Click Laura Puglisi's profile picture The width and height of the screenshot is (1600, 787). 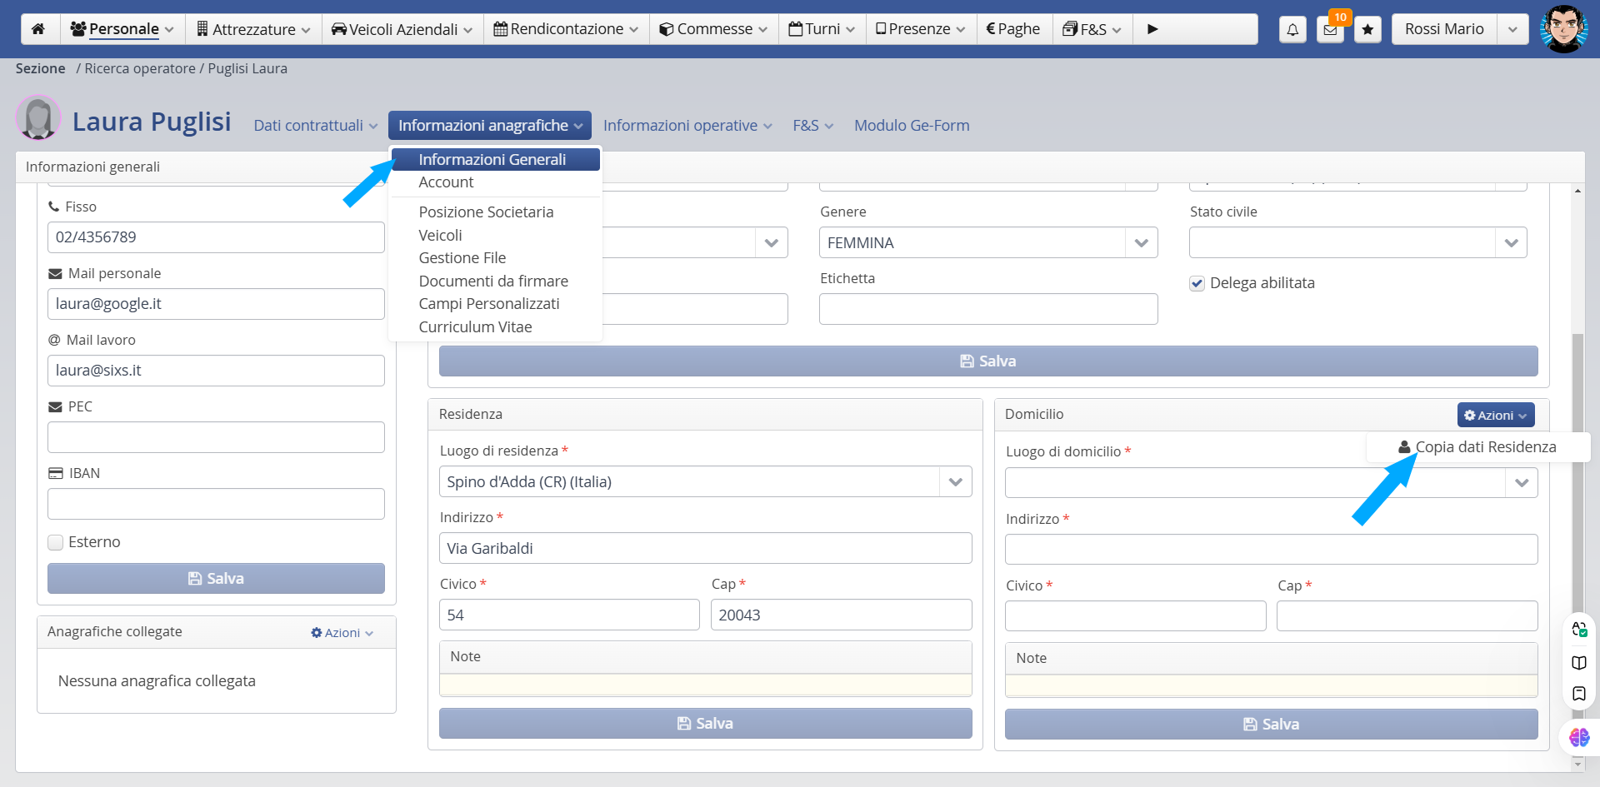38,118
